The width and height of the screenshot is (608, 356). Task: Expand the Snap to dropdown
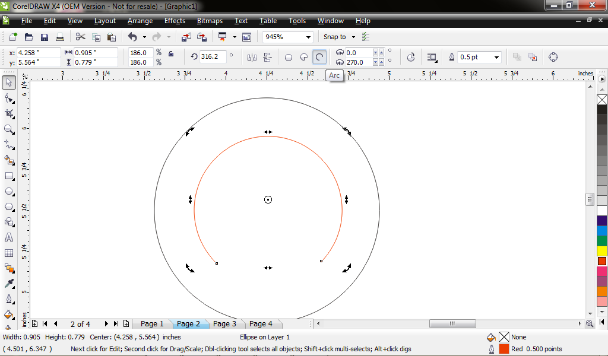point(352,37)
